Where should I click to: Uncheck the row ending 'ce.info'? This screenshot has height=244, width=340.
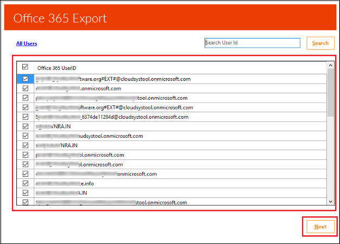pos(25,183)
